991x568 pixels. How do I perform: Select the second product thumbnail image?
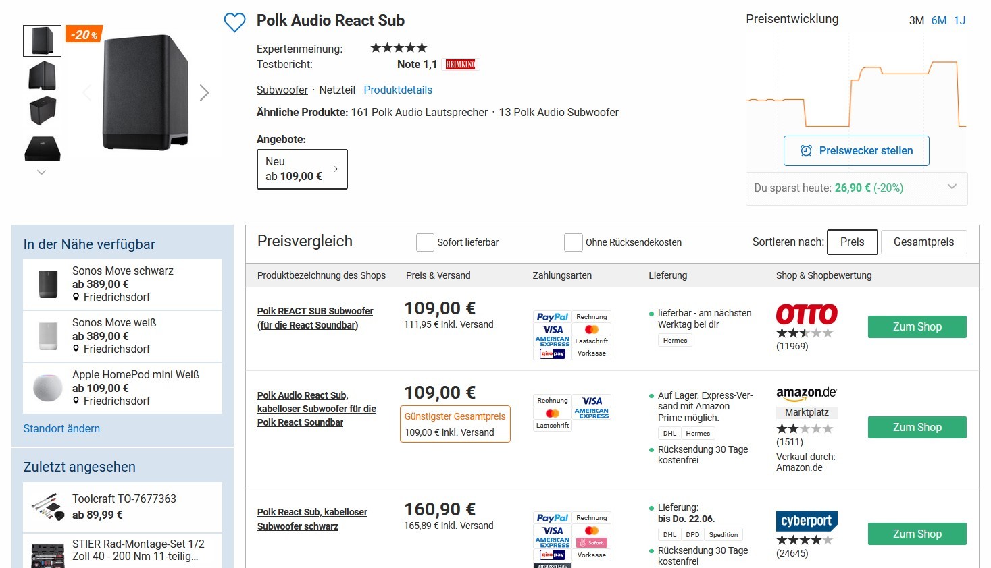pos(42,76)
